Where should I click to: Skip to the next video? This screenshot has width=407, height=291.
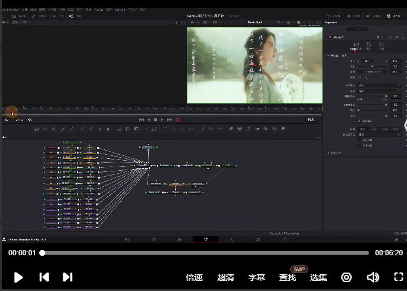(67, 277)
